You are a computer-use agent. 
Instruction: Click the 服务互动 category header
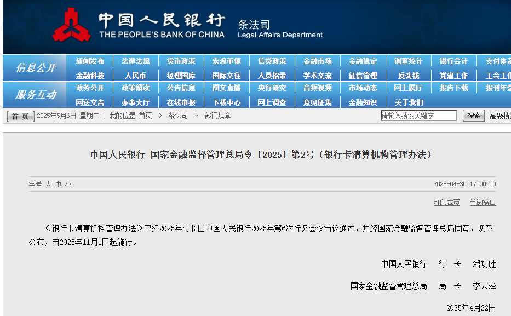click(x=36, y=95)
